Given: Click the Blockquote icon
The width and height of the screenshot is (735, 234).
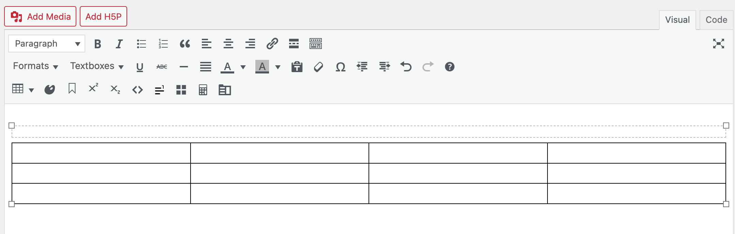Looking at the screenshot, I should (185, 44).
